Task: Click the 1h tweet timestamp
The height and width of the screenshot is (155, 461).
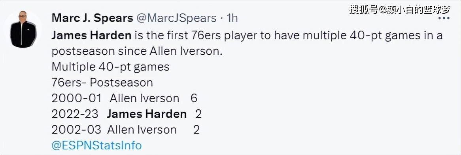Action: pyautogui.click(x=232, y=18)
